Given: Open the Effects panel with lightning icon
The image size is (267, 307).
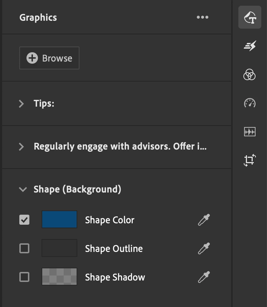Looking at the screenshot, I should [x=250, y=46].
